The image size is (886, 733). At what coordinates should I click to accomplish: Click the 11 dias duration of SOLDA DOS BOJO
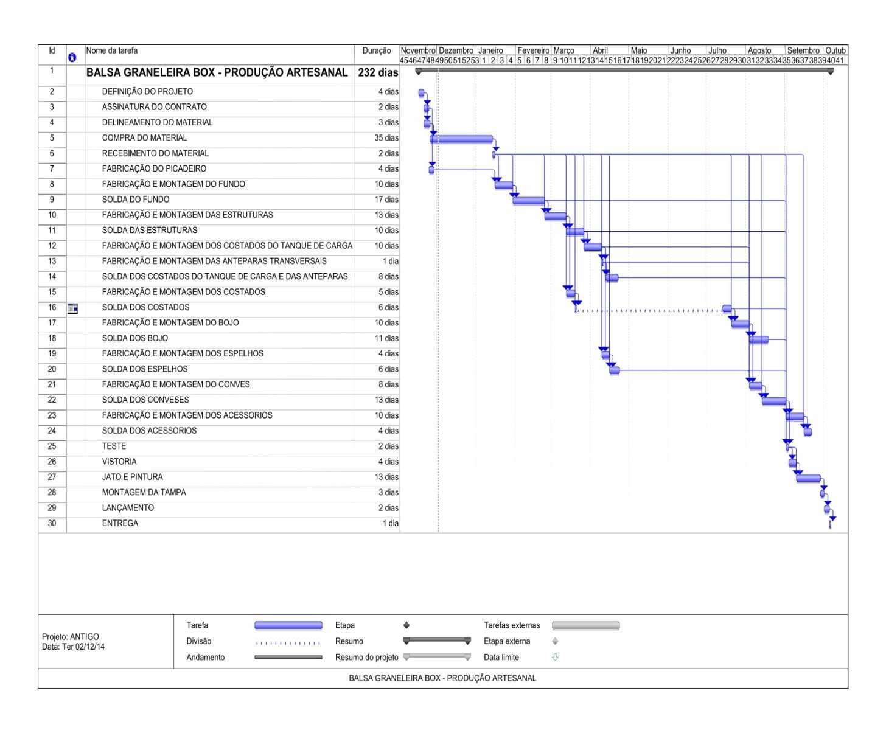[386, 338]
